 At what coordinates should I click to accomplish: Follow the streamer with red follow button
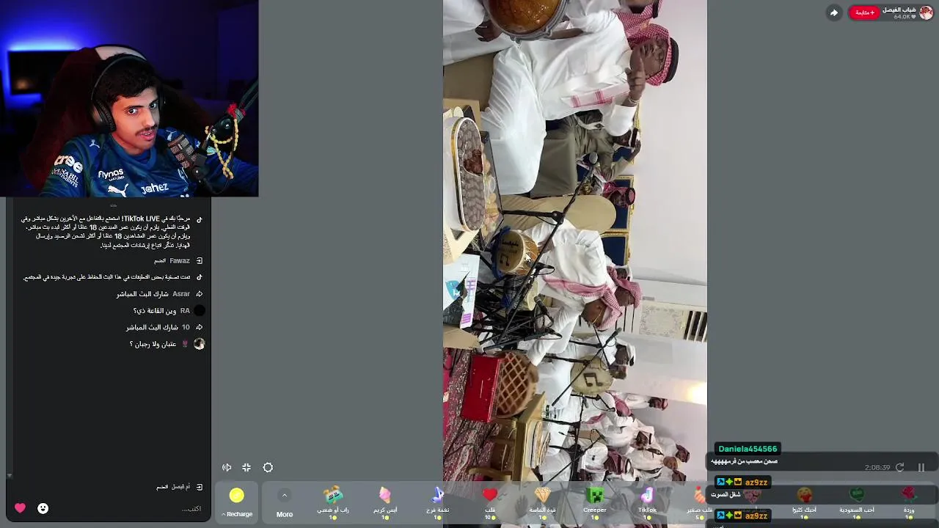click(864, 12)
